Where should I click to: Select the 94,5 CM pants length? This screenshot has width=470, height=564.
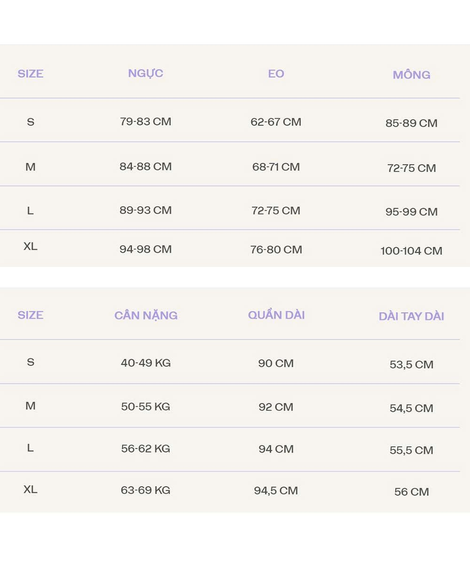coord(276,491)
